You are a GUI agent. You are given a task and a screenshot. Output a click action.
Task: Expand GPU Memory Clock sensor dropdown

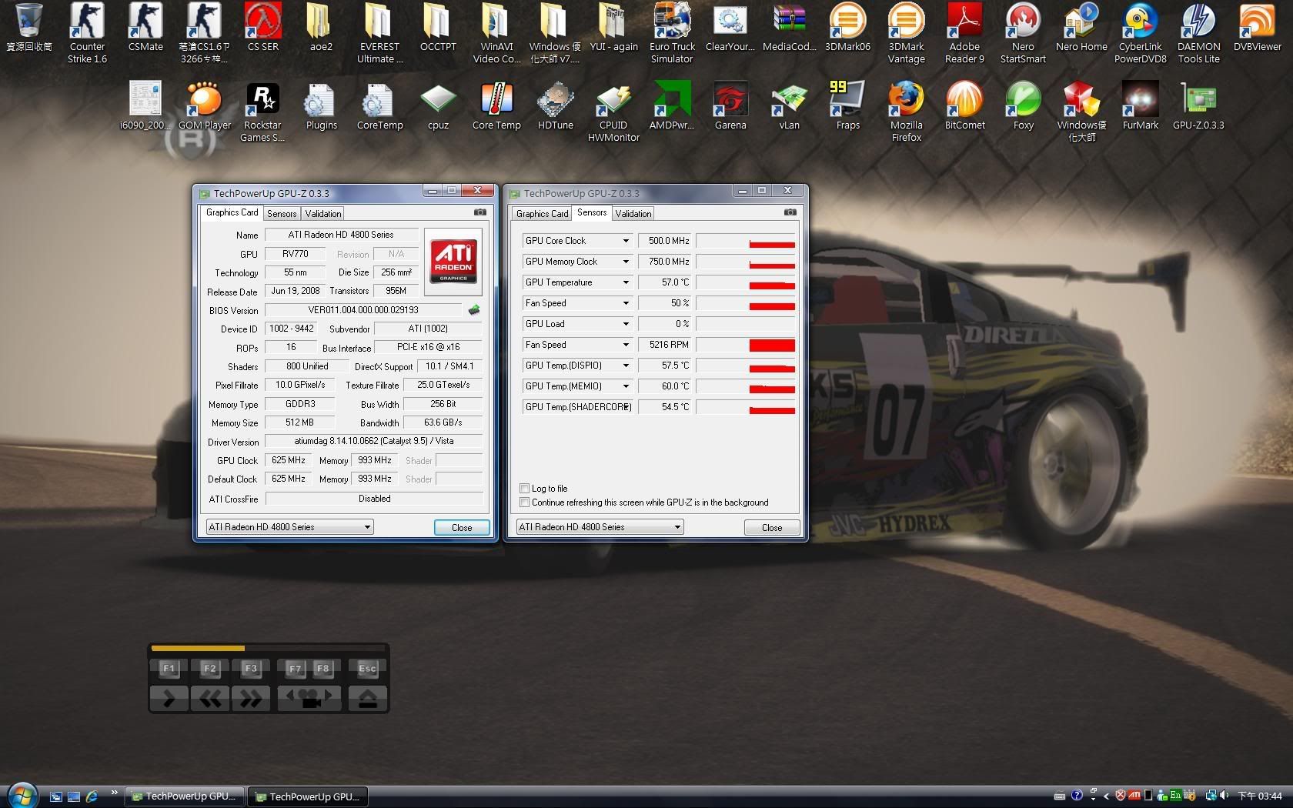click(626, 262)
